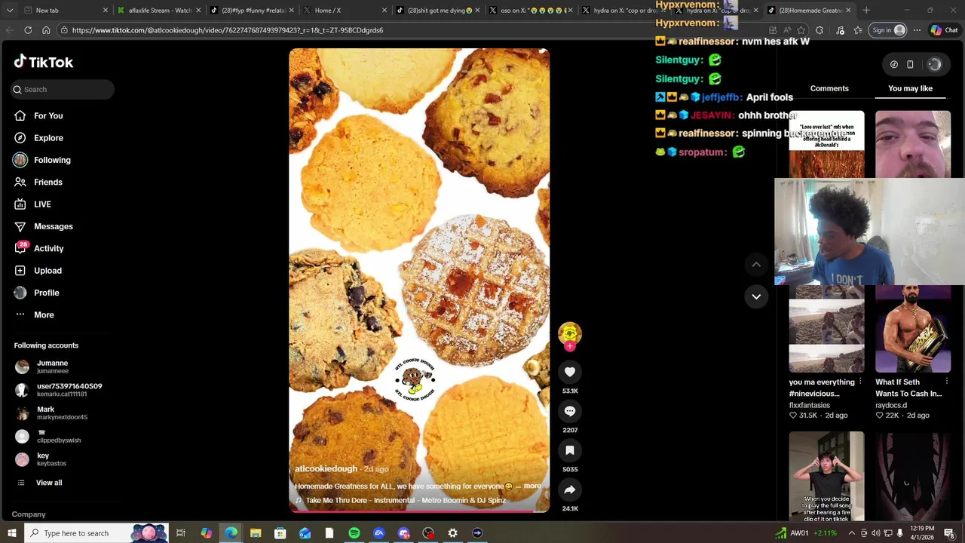Seek on the video progress bar
This screenshot has height=543, width=965.
pos(419,511)
